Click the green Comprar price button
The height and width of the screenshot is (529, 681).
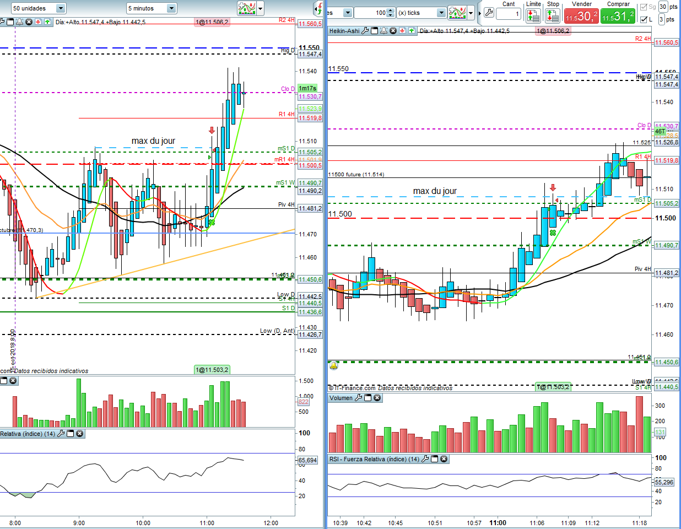(618, 16)
